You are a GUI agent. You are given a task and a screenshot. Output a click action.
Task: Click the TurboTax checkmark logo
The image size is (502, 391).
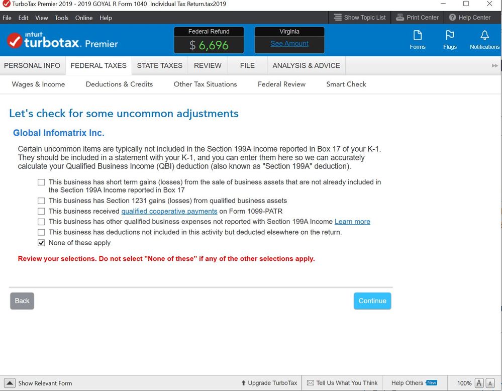pyautogui.click(x=15, y=40)
